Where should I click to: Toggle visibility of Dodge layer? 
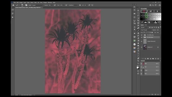pos(142,41)
